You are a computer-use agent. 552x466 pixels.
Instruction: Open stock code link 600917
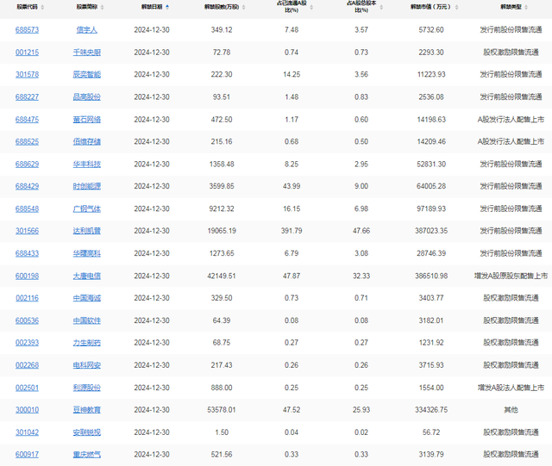pyautogui.click(x=27, y=455)
